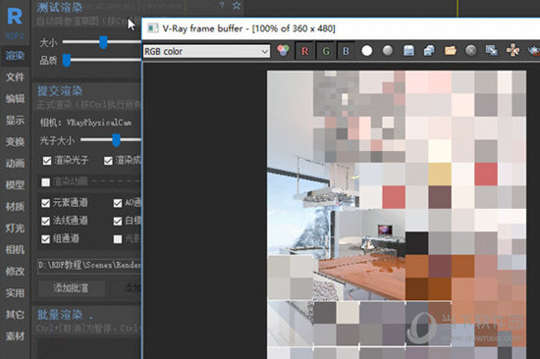The height and width of the screenshot is (359, 540).
Task: Switch to alpha channel white circle icon
Action: [x=367, y=51]
